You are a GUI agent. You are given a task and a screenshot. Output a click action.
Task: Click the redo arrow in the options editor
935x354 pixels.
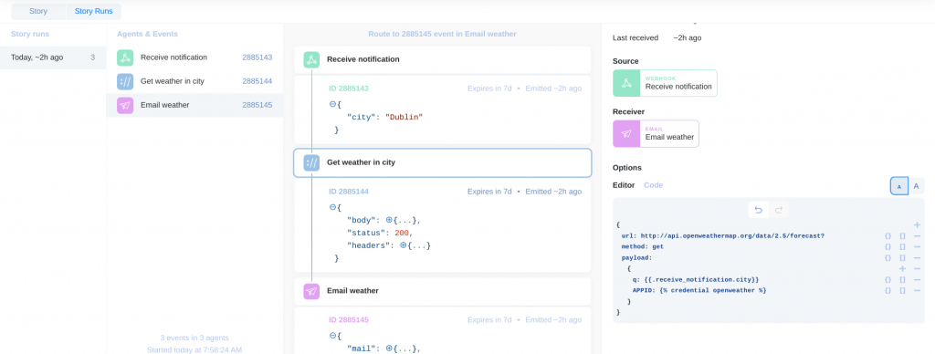click(x=778, y=210)
